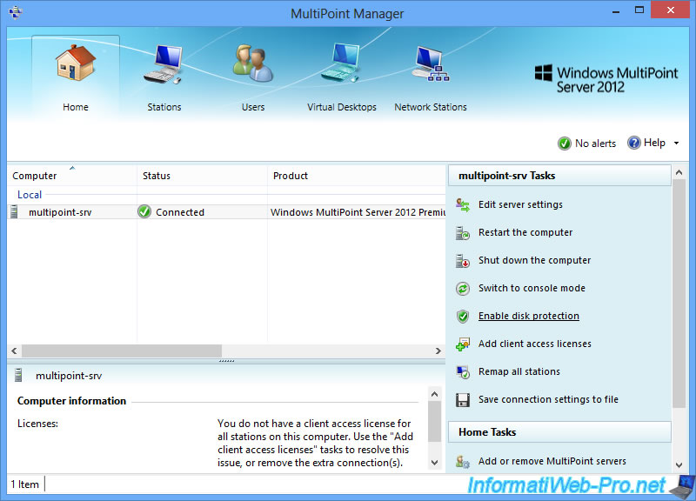Click the green No alerts checkmark icon
This screenshot has height=501, width=696.
pos(564,144)
